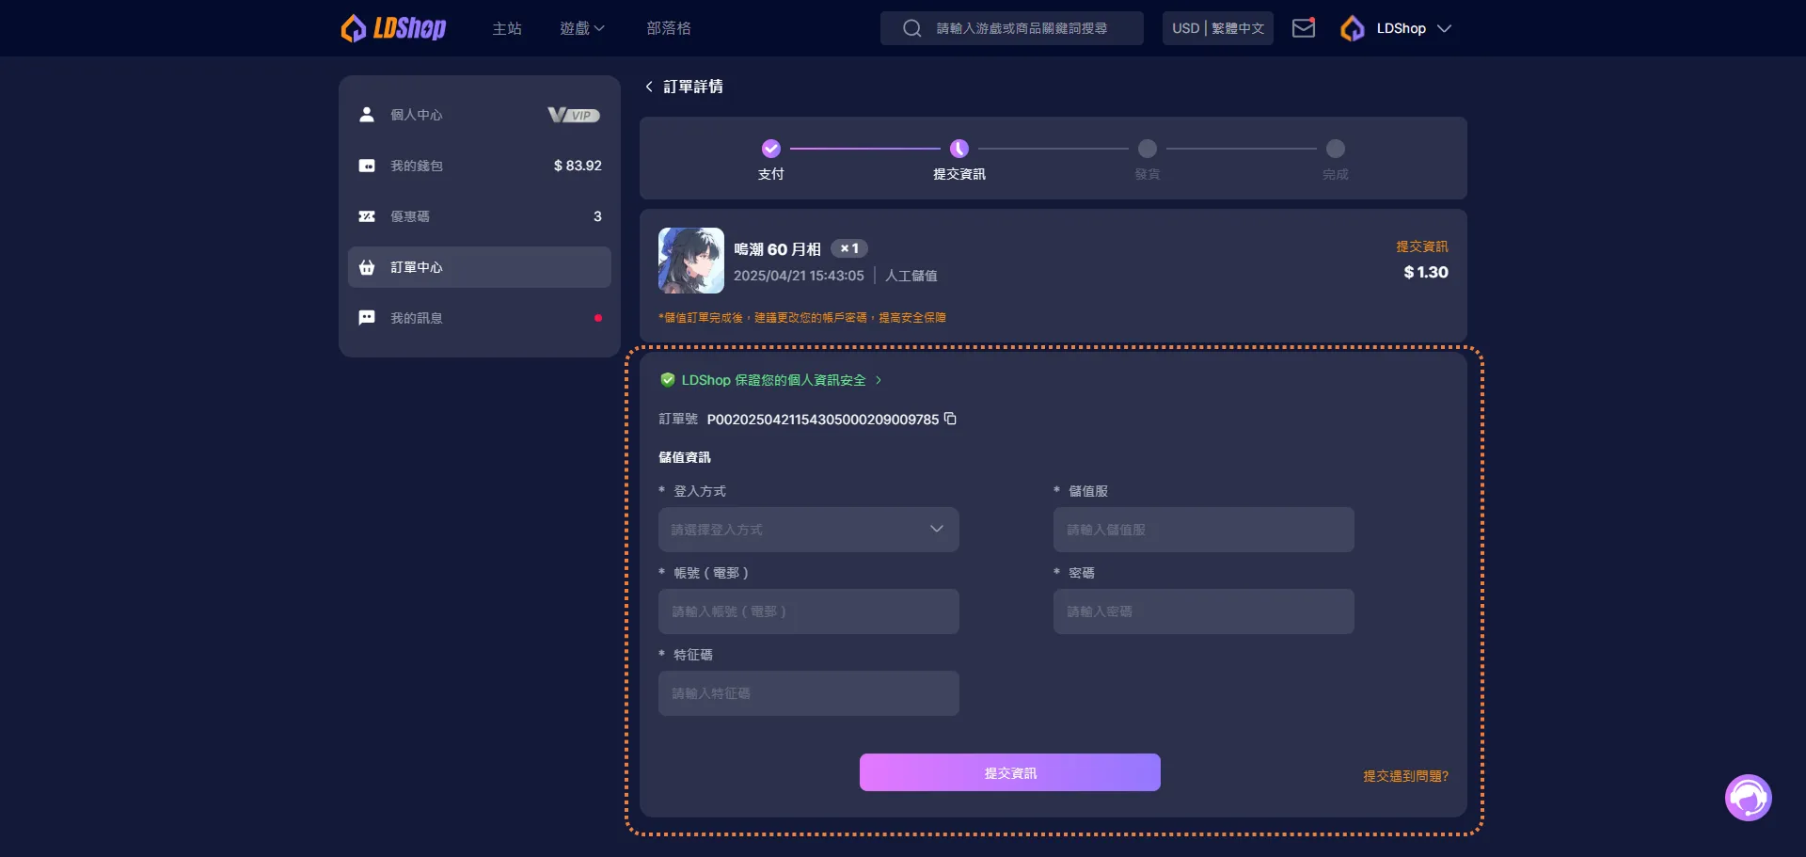Open the 部落格 blog link
1806x857 pixels.
[669, 28]
